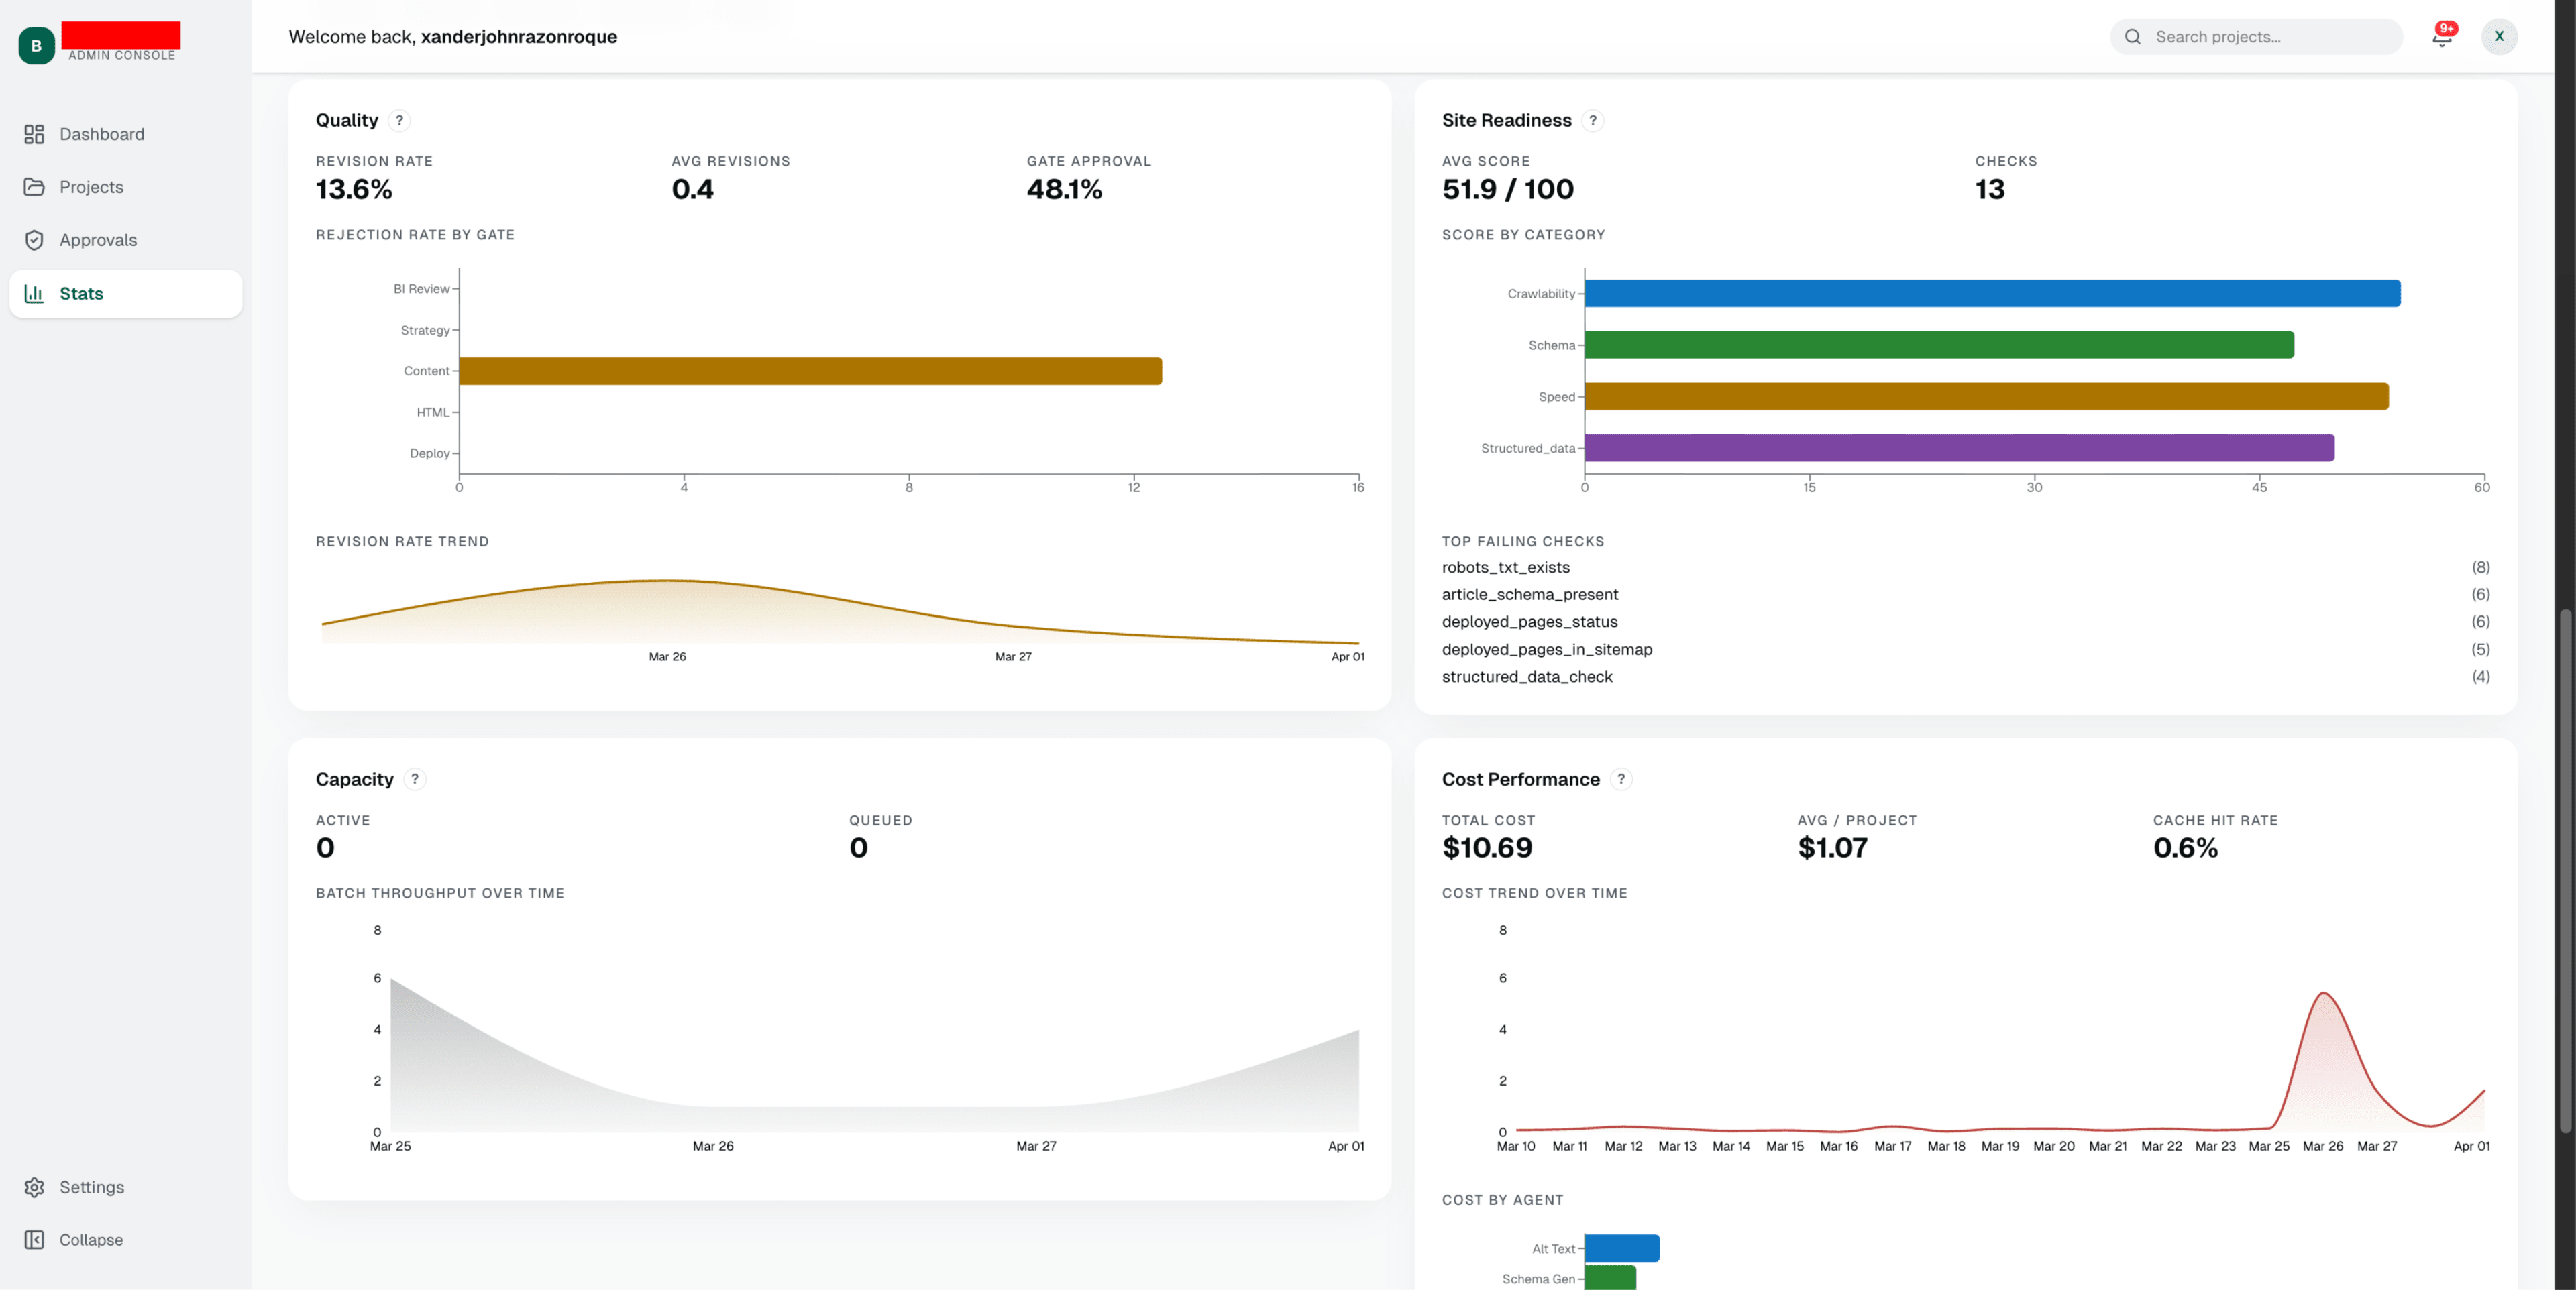Show help for Site Readiness card
Viewport: 2576px width, 1290px height.
point(1593,121)
